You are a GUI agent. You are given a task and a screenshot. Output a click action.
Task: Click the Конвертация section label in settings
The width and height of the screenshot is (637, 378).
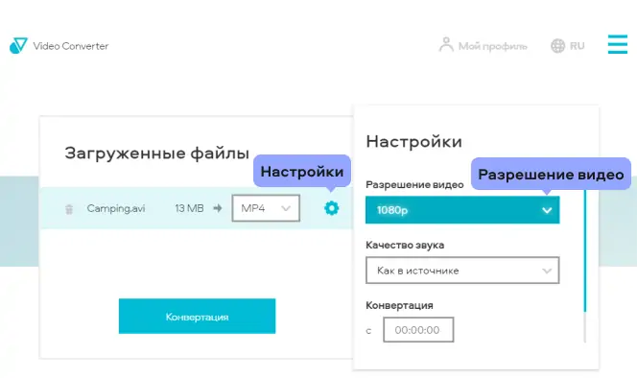(x=399, y=305)
